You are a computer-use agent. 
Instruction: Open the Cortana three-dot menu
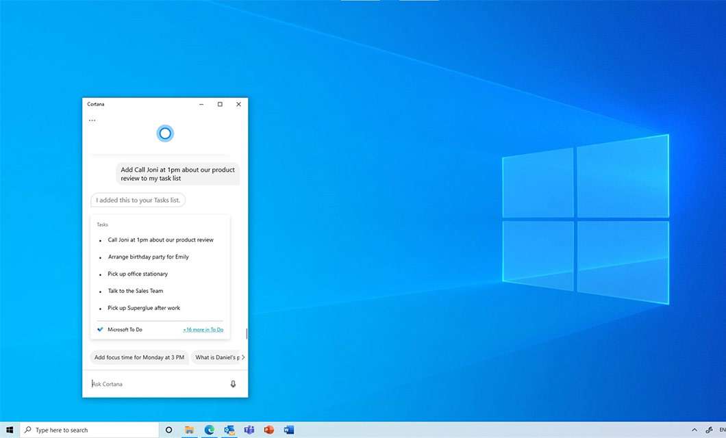92,120
